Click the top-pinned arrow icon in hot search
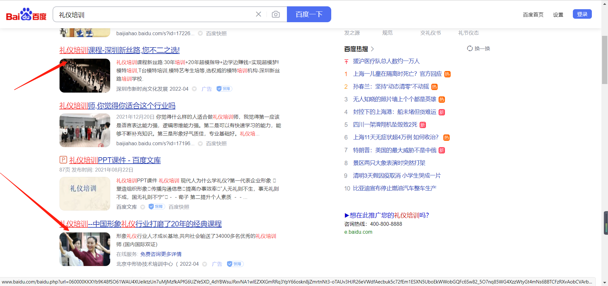The height and width of the screenshot is (286, 608). [x=346, y=62]
